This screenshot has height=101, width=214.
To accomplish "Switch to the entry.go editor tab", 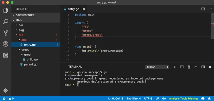I will click(x=73, y=9).
